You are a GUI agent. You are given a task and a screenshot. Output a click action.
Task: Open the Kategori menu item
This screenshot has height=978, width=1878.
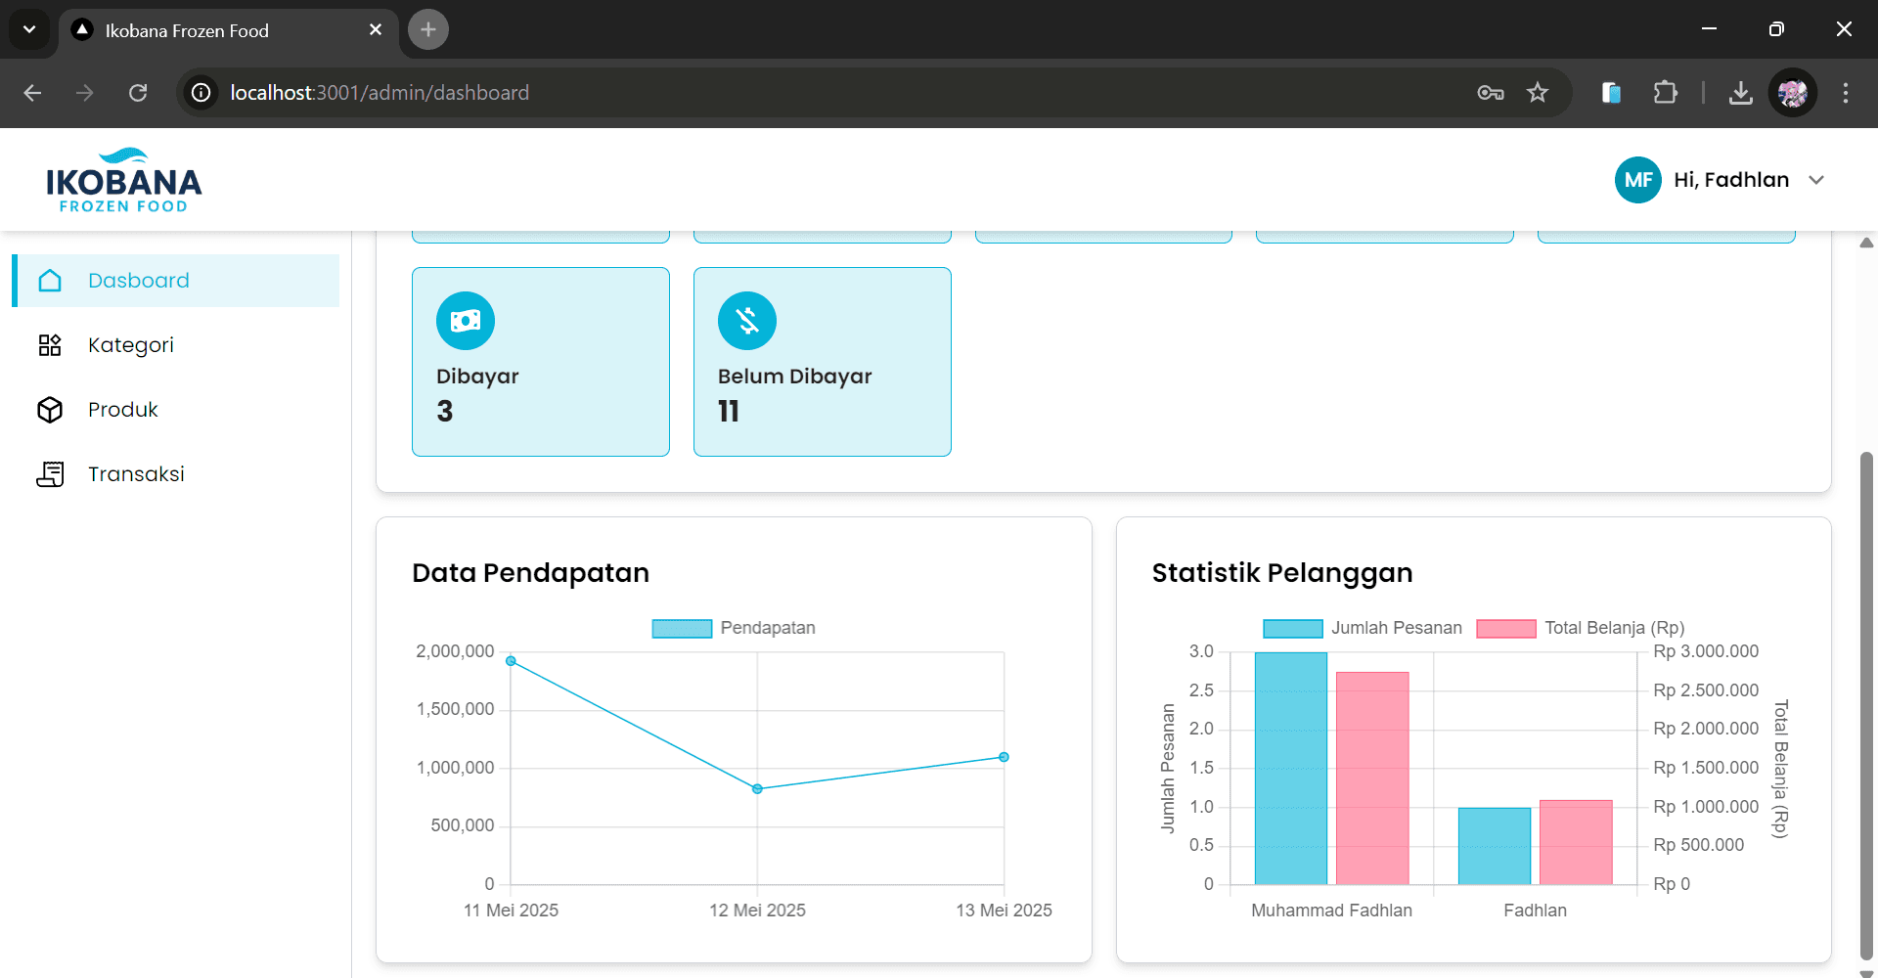pyautogui.click(x=131, y=345)
